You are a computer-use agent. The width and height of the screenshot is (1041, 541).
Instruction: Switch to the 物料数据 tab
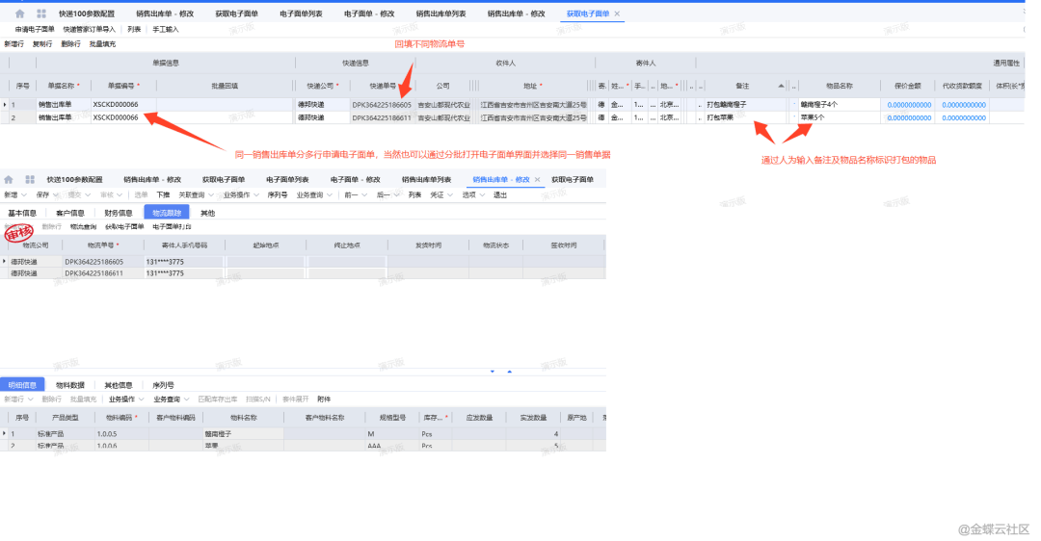[69, 385]
